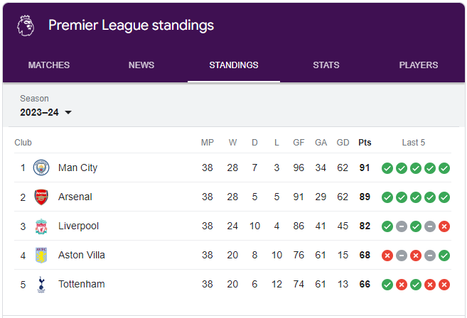Click Tottenham's first green win icon

387,285
